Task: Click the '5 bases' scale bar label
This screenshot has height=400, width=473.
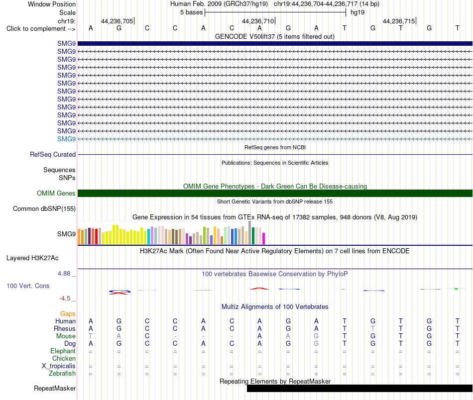Action: point(191,12)
